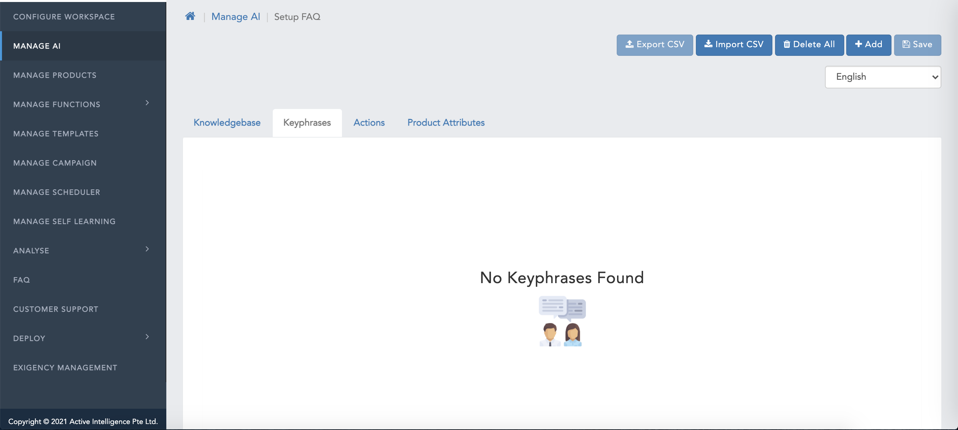Navigate to Customer Support section
This screenshot has height=430, width=958.
pyautogui.click(x=56, y=309)
